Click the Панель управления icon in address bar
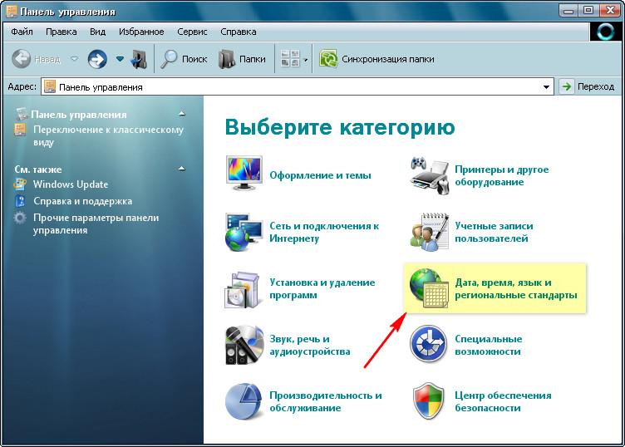This screenshot has width=625, height=447. pos(50,87)
